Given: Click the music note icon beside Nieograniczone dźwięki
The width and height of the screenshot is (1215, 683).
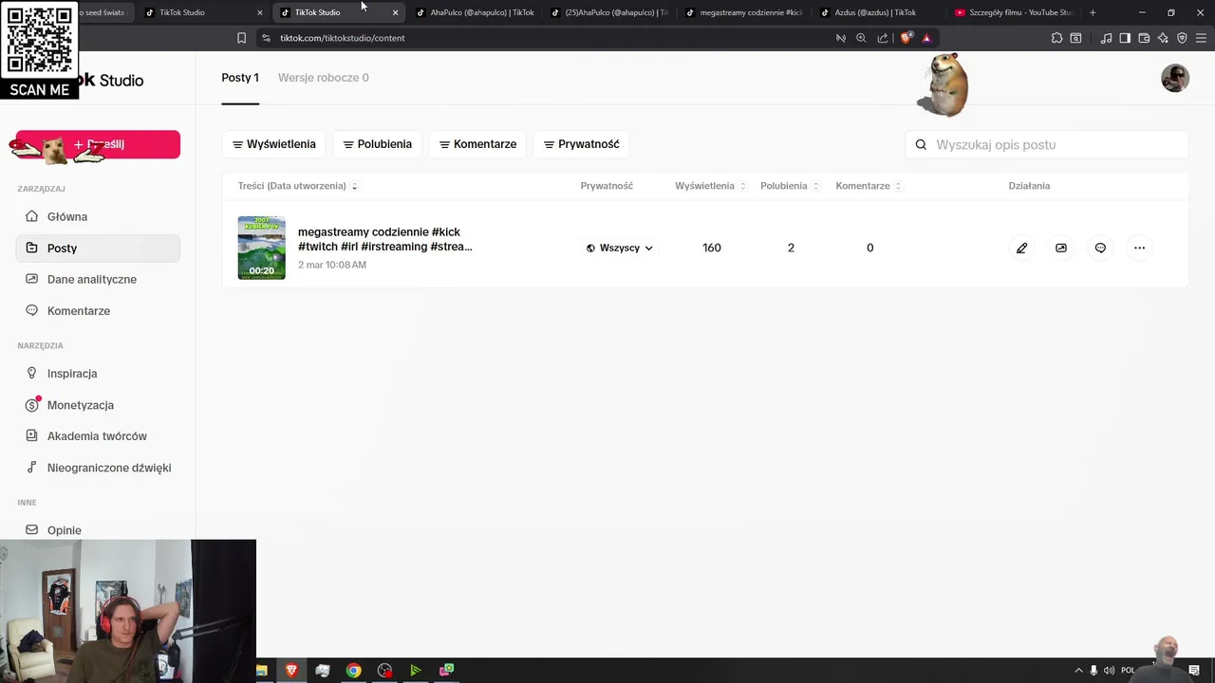Looking at the screenshot, I should tap(32, 467).
